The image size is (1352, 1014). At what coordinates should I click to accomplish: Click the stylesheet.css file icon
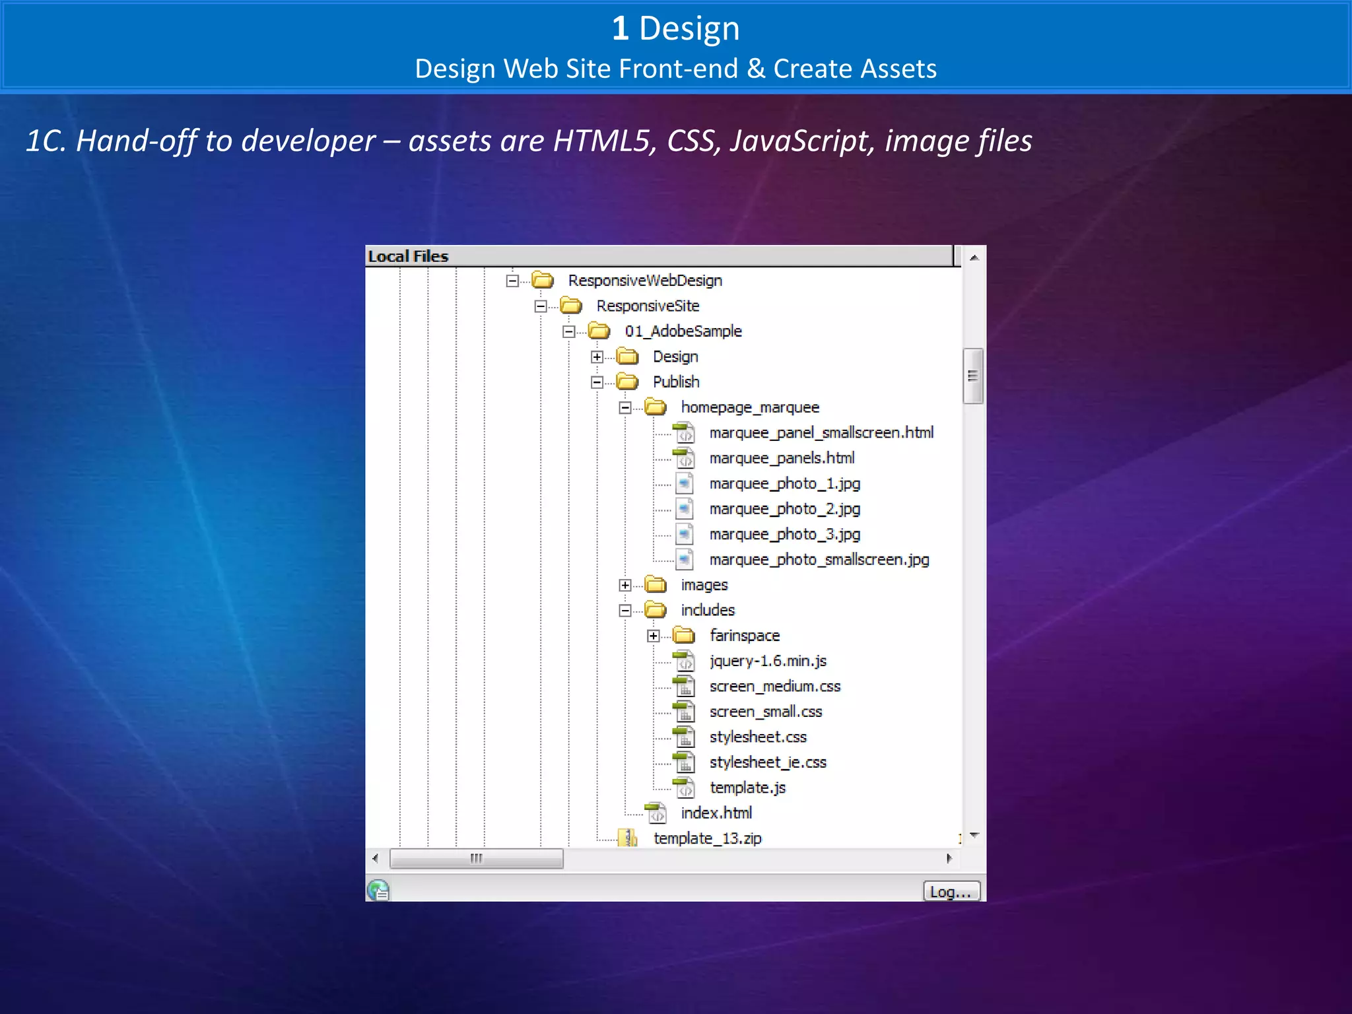(684, 737)
